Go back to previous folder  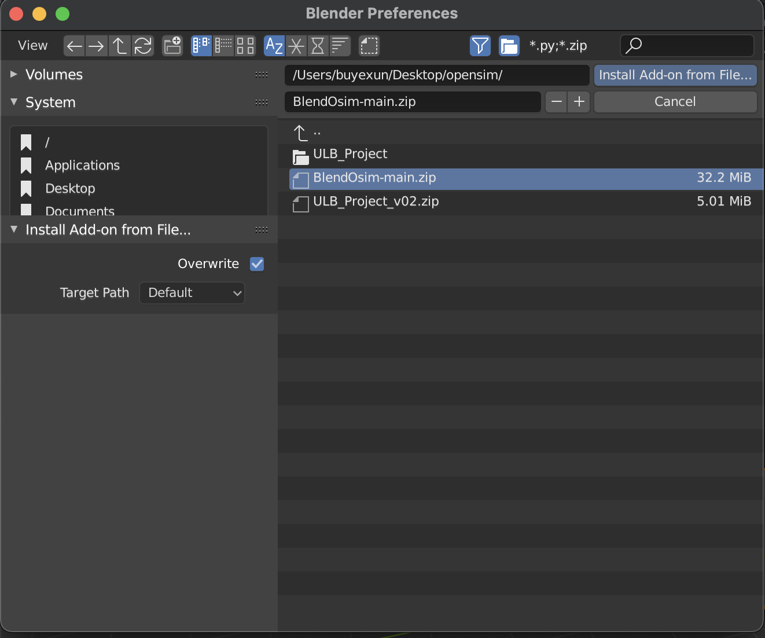(x=74, y=46)
